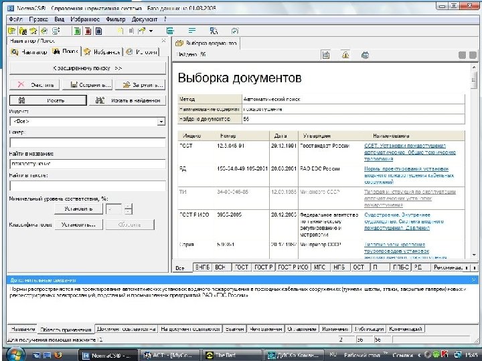Select the ГОСТ Р ИСО filter tab
482x361 pixels.
pos(293,267)
